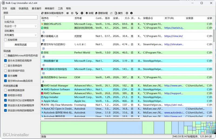Click the 静默卸载 quiet uninstall button

pos(102,13)
